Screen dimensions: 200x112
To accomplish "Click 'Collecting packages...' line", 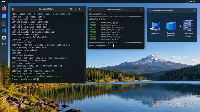I will (x=24, y=63).
